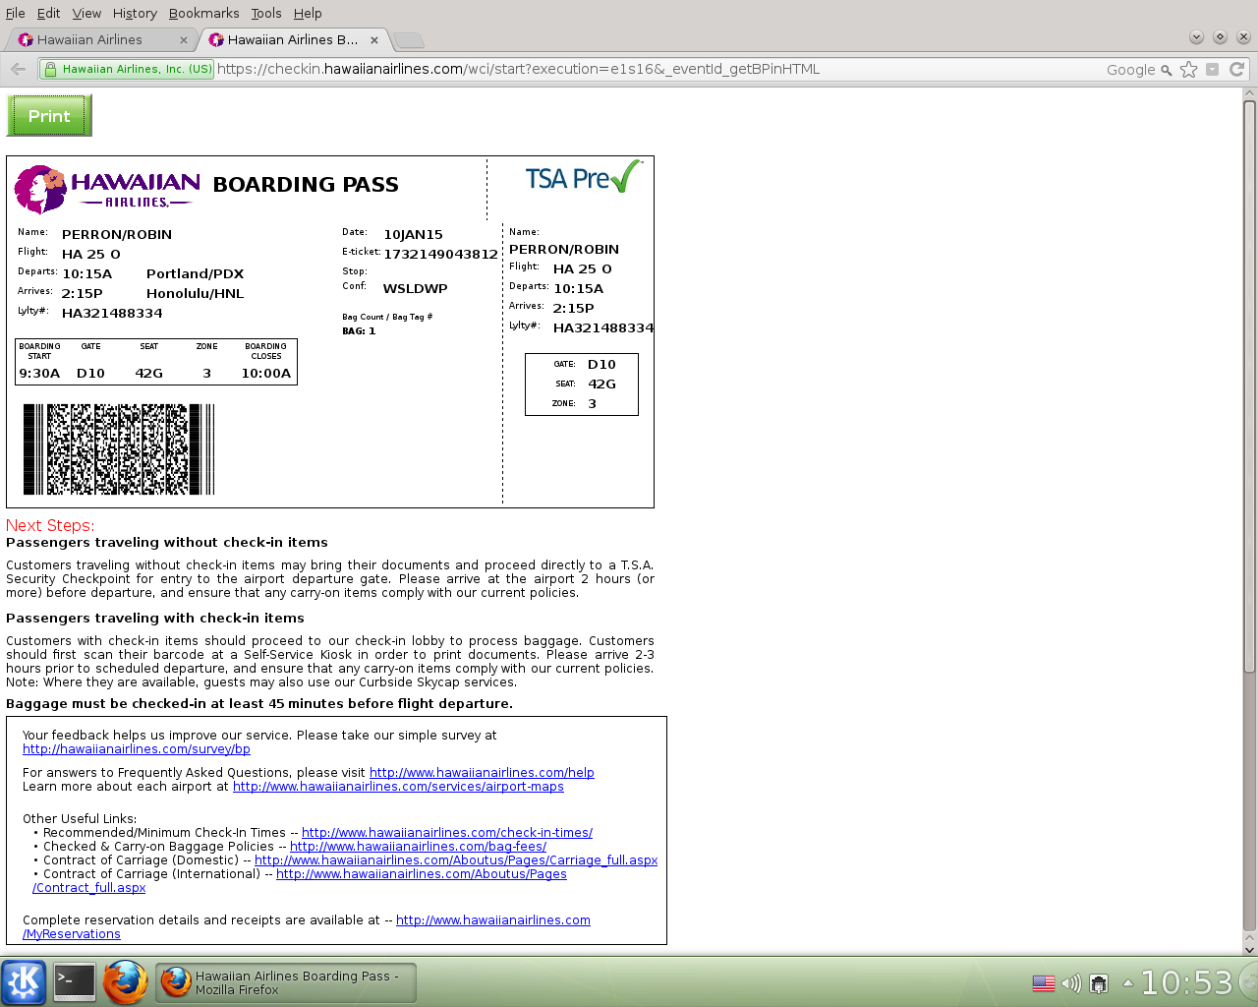Open a new tab with the blank tab button
1258x1007 pixels.
coord(409,40)
